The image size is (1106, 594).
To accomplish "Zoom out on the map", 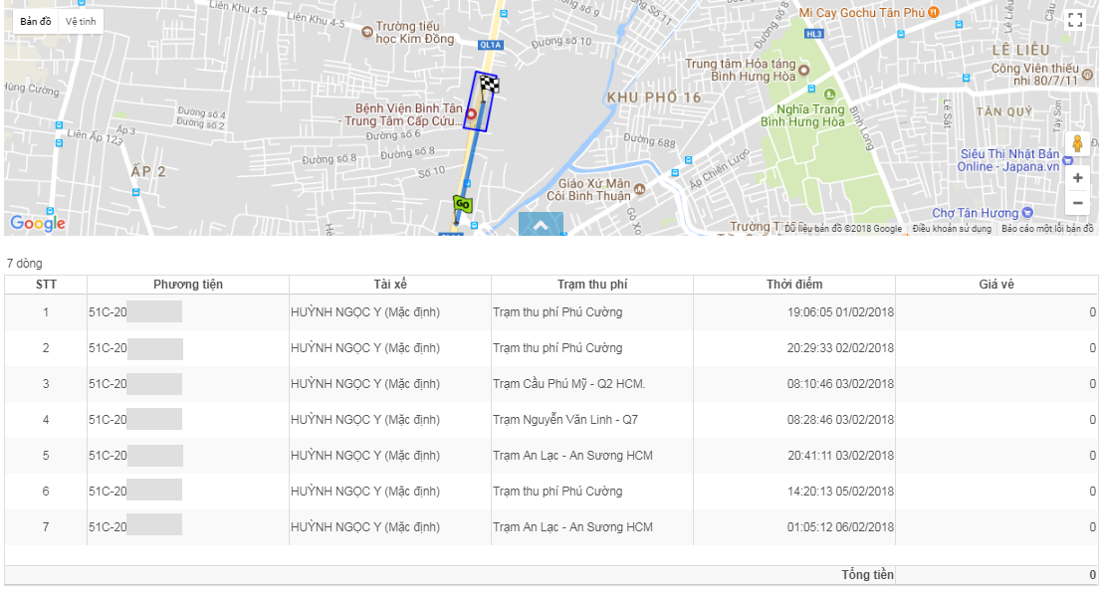I will point(1077,203).
